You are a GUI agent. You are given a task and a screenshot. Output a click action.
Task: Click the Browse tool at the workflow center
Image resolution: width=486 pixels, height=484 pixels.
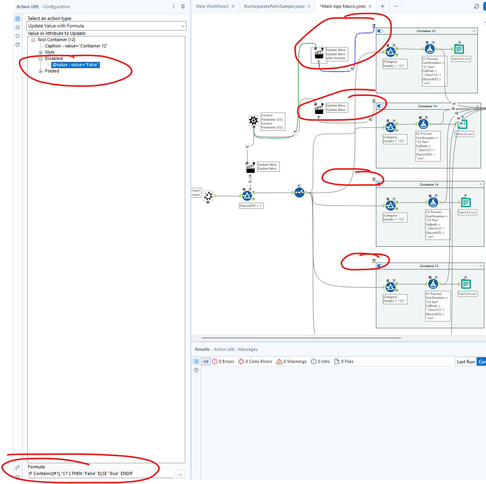tap(299, 192)
